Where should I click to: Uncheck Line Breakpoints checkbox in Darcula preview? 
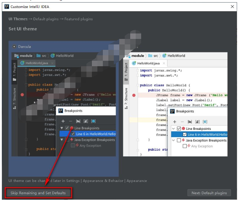tap(67, 128)
